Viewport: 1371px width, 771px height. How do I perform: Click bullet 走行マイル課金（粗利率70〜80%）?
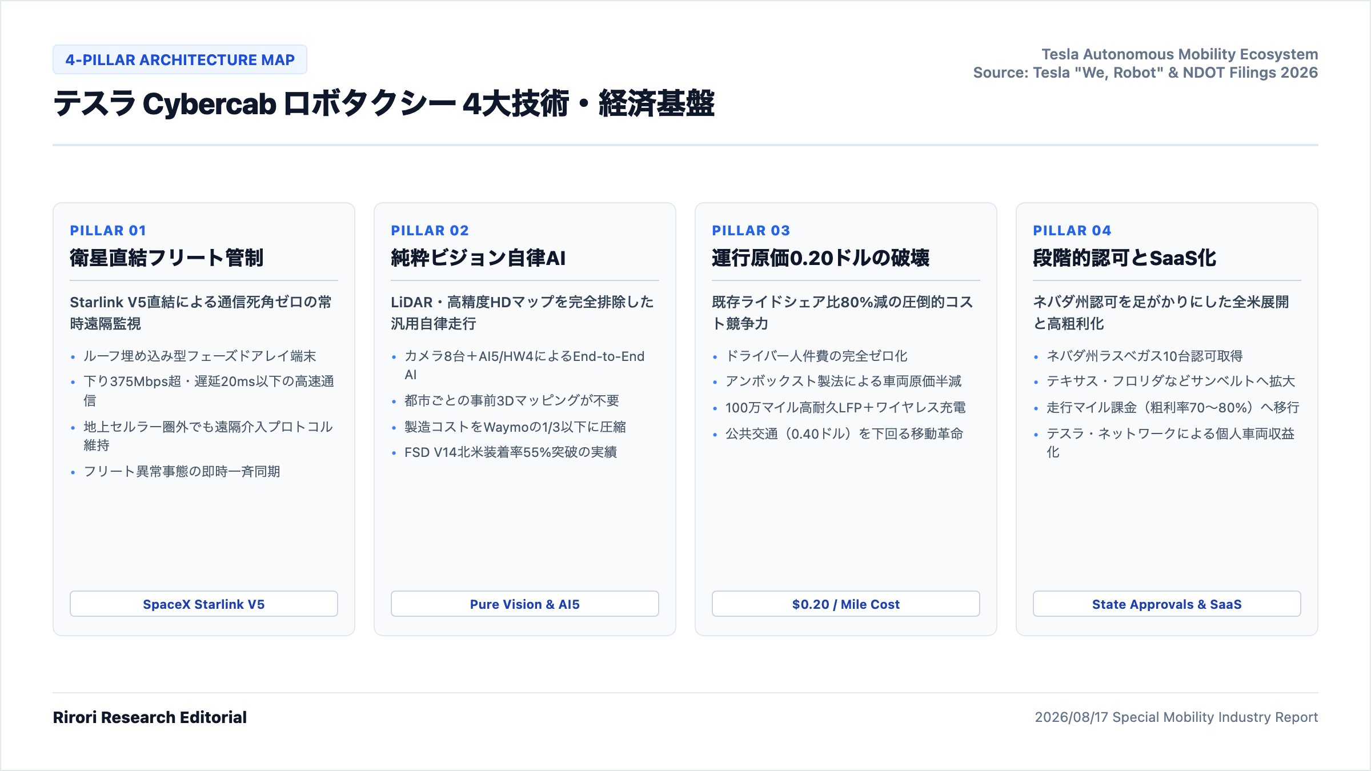[x=1173, y=407]
